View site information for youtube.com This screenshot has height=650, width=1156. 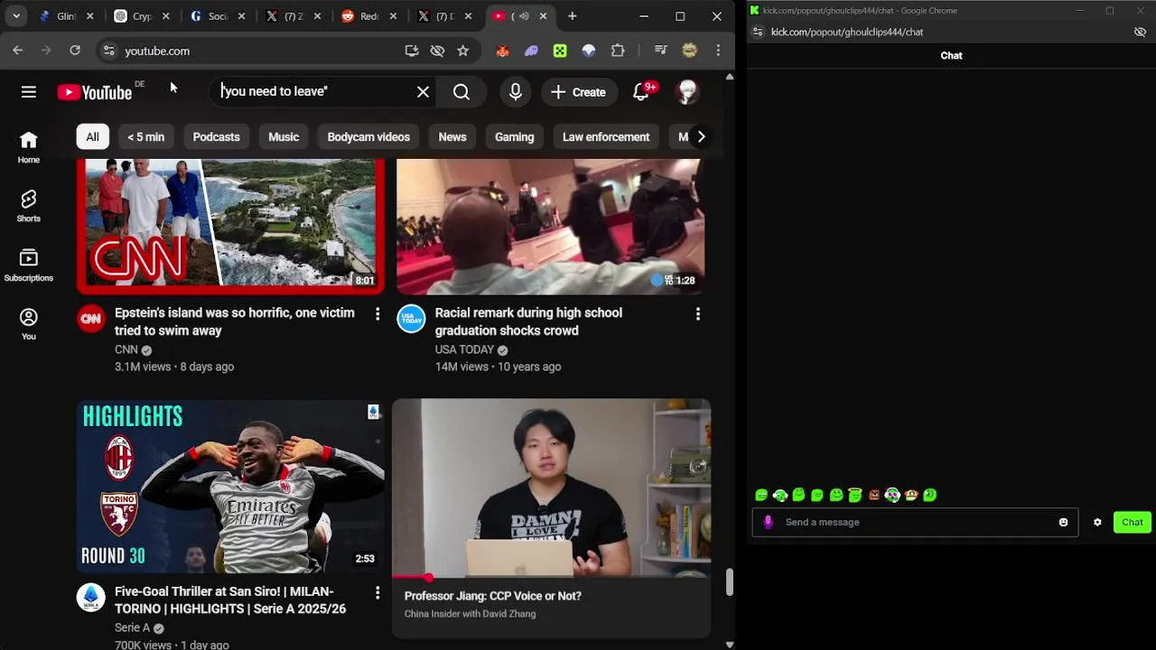click(108, 51)
